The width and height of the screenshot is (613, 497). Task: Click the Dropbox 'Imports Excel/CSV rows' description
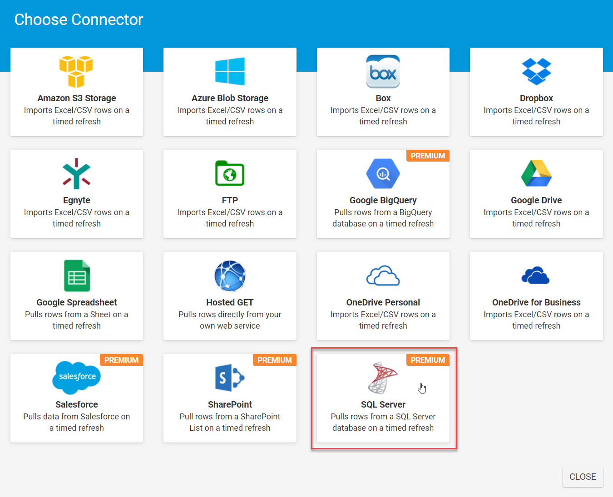pos(536,116)
